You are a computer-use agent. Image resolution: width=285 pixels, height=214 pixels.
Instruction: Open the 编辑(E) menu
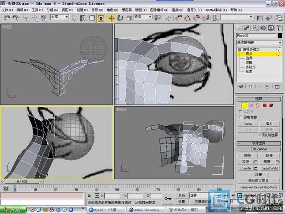click(x=22, y=10)
